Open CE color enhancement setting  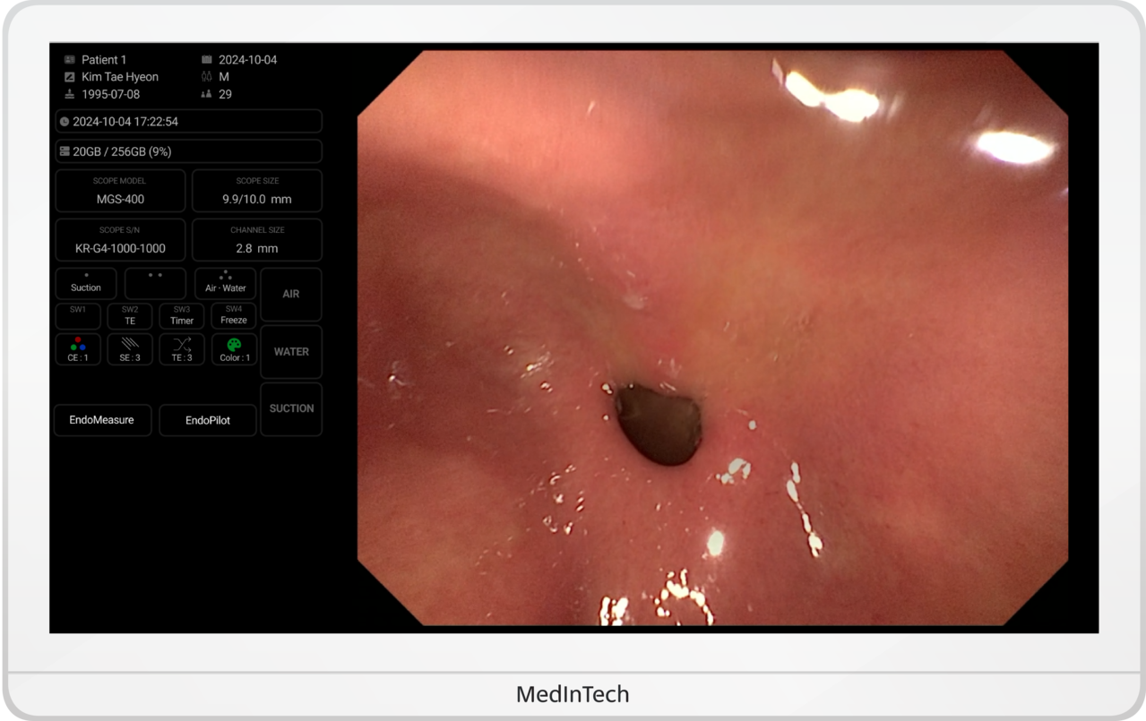tap(78, 349)
